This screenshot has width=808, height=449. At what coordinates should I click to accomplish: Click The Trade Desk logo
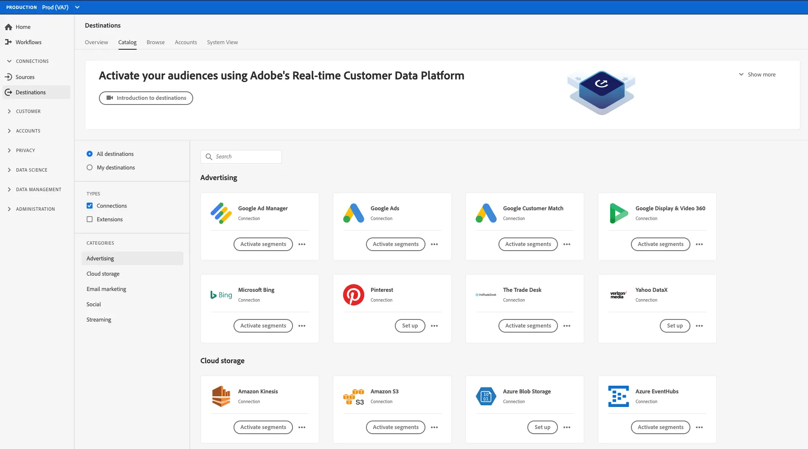[486, 295]
